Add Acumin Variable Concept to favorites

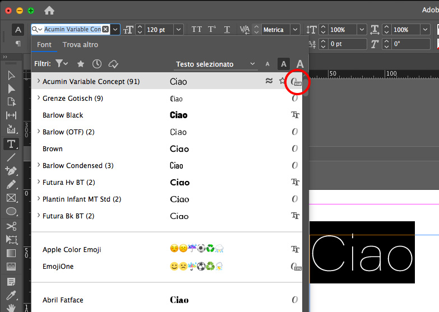tap(282, 81)
